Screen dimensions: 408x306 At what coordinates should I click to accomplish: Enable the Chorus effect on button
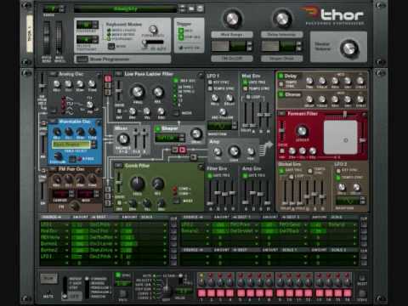280,94
